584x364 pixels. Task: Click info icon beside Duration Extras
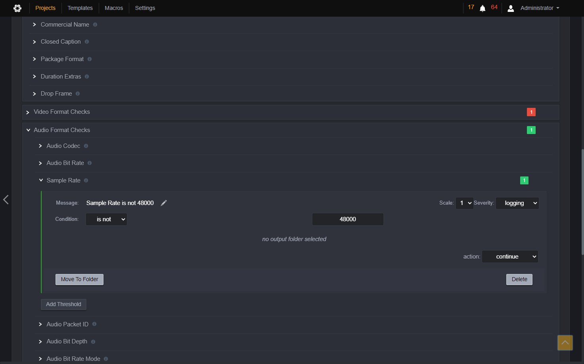click(87, 77)
